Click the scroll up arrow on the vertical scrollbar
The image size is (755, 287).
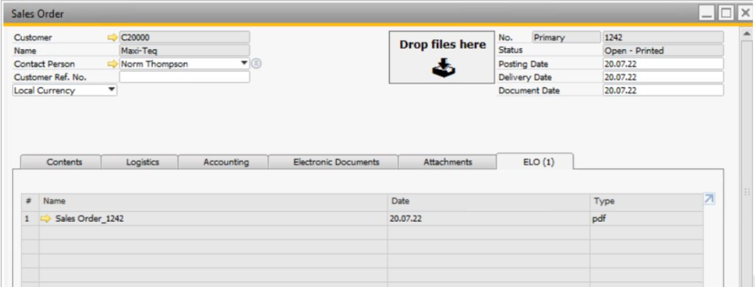coord(747,34)
